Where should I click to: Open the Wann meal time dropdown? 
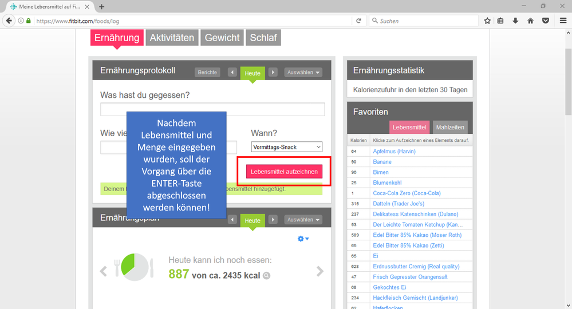pos(286,147)
